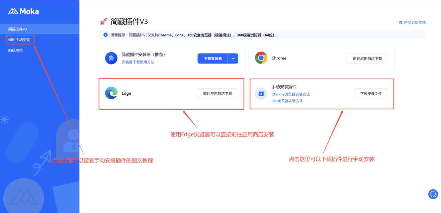Click the blue puzzle-piece installer icon

tap(111, 58)
